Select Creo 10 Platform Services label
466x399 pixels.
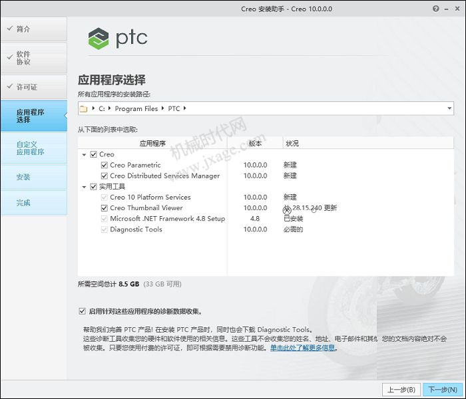[x=150, y=197]
